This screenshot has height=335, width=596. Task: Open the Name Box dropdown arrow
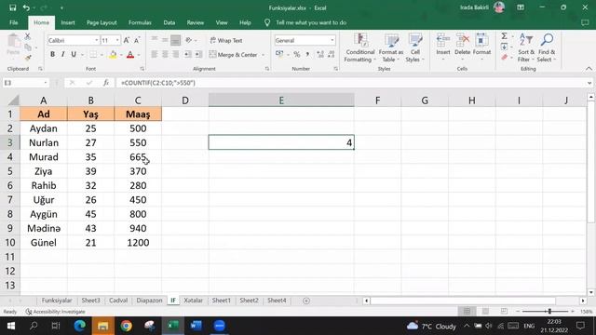[46, 83]
